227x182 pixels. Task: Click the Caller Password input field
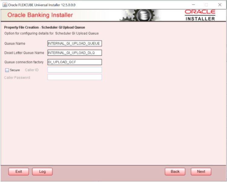point(75,77)
